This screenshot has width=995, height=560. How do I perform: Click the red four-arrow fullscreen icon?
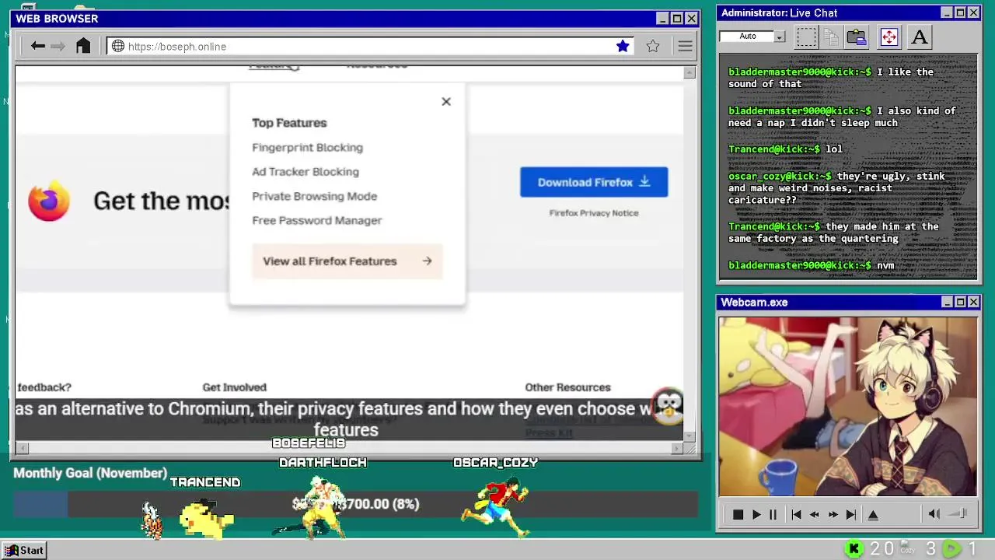tap(889, 37)
